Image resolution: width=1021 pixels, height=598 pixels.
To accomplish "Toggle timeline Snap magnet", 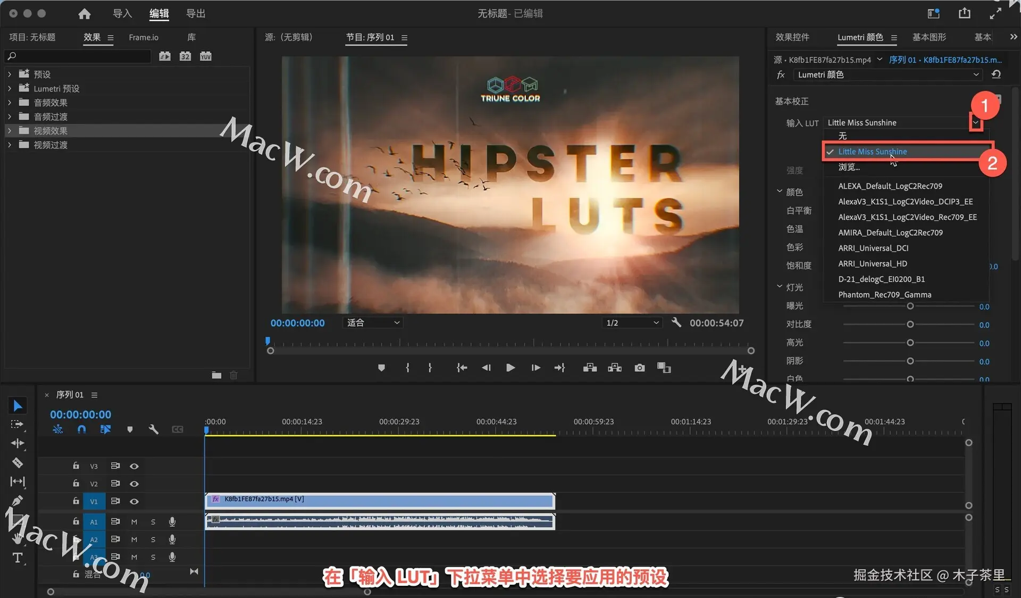I will tap(81, 429).
